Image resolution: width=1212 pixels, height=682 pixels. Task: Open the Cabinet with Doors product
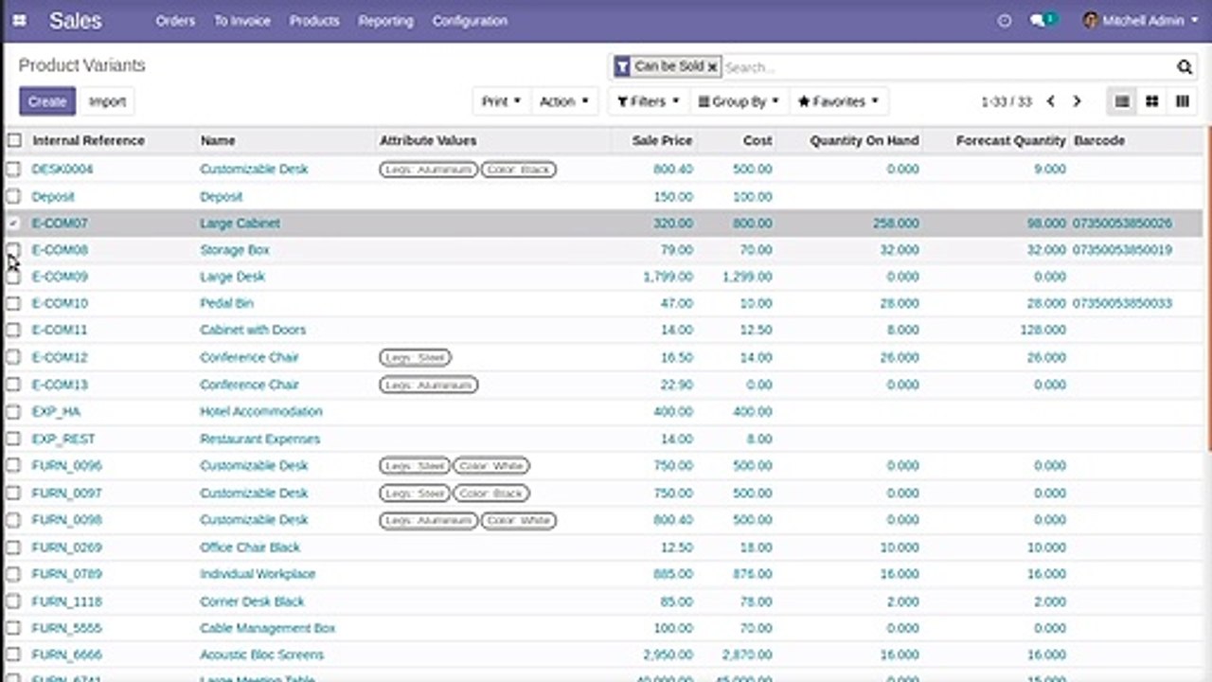click(x=253, y=331)
